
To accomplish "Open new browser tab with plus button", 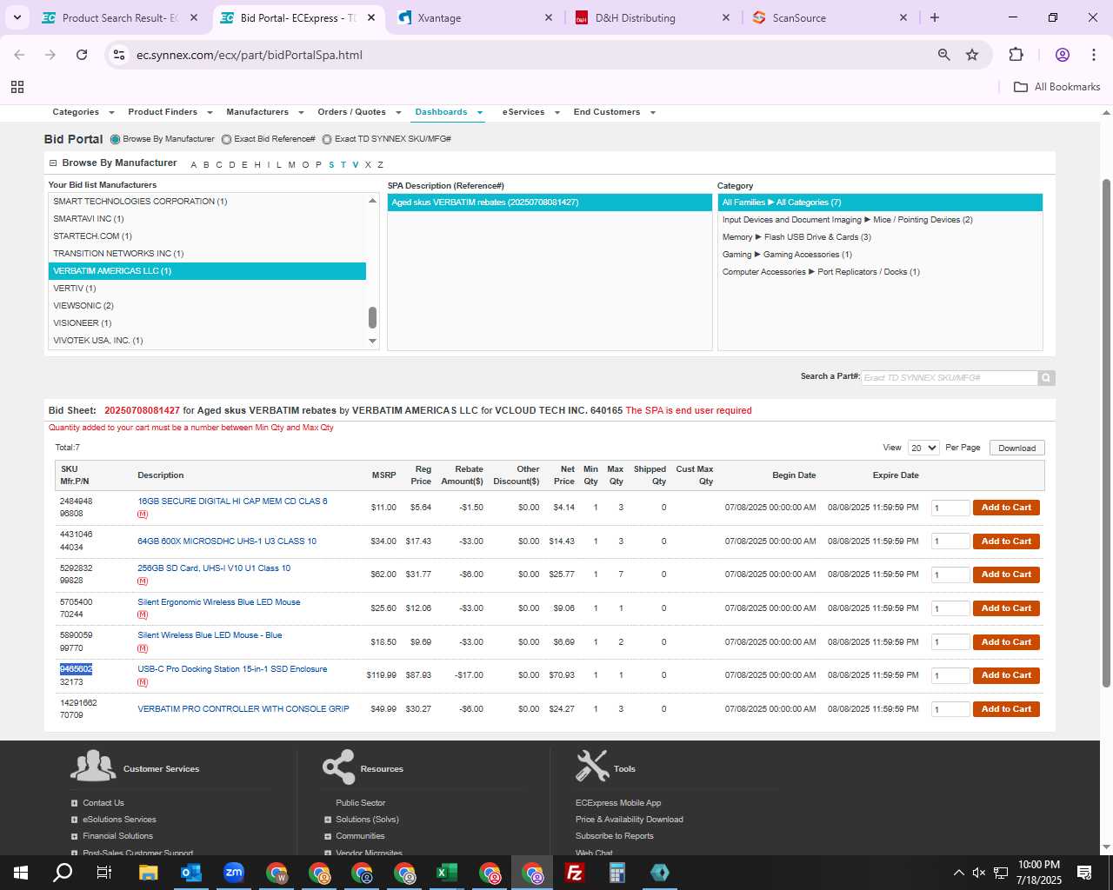I will pyautogui.click(x=935, y=17).
